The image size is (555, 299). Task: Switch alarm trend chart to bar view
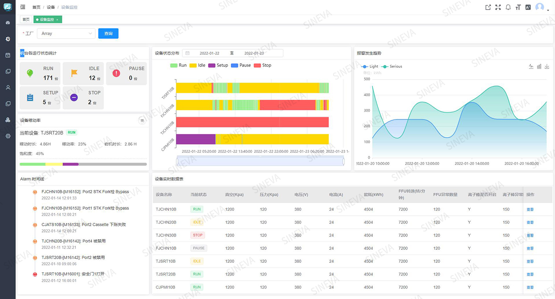tap(539, 66)
